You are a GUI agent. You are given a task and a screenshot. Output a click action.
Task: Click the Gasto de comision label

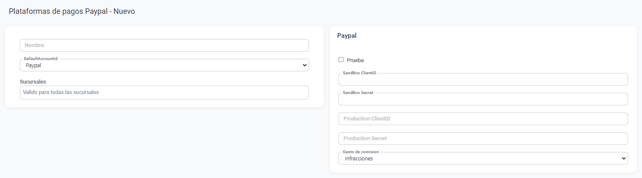361,152
